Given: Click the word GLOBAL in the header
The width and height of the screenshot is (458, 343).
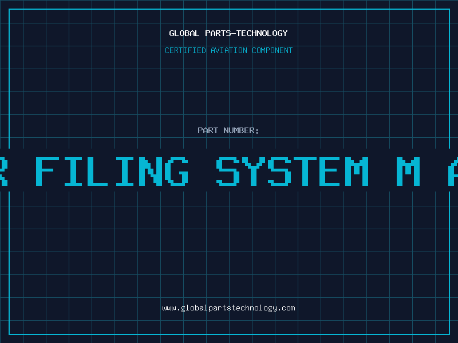Looking at the screenshot, I should coord(184,33).
